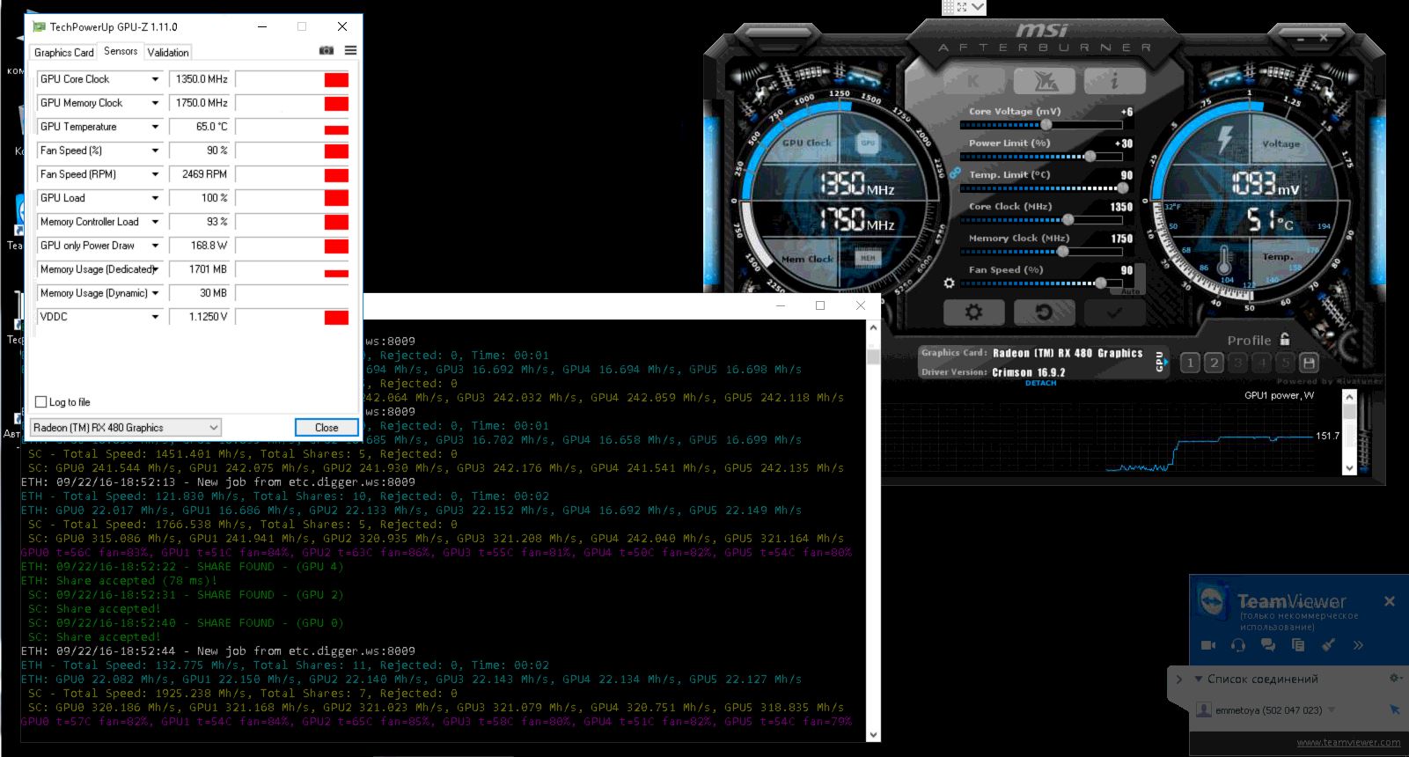Open the GPU Load sensor dropdown
1409x757 pixels.
tap(155, 198)
